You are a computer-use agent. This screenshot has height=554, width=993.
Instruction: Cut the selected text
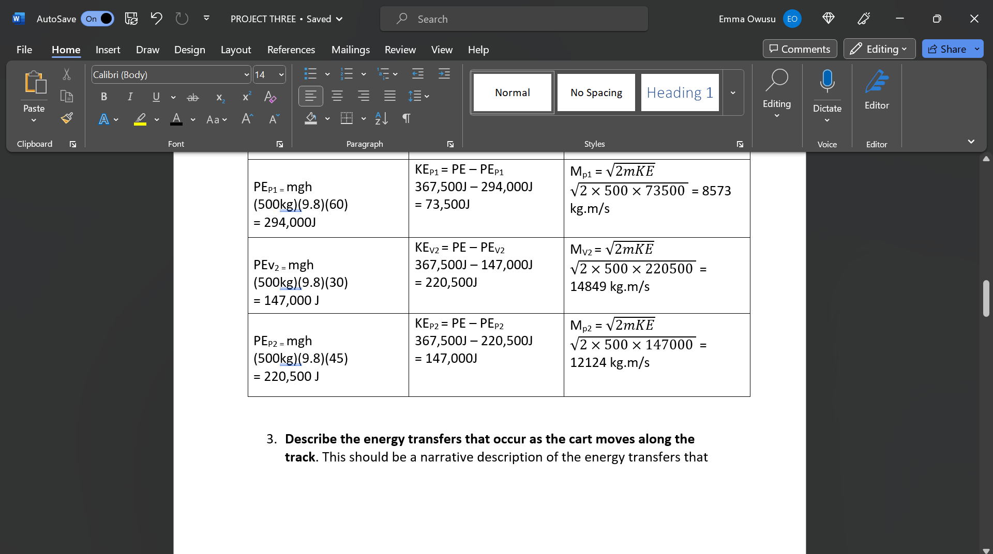[x=66, y=74]
